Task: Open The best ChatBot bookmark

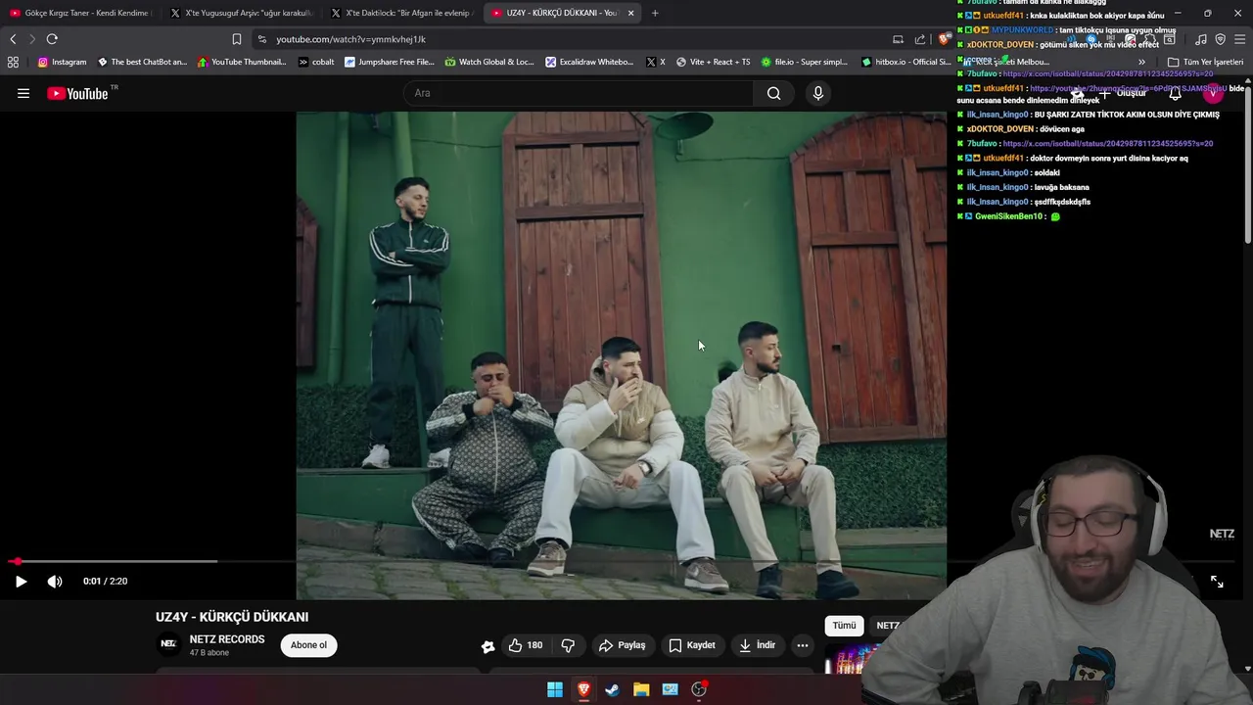Action: point(142,62)
